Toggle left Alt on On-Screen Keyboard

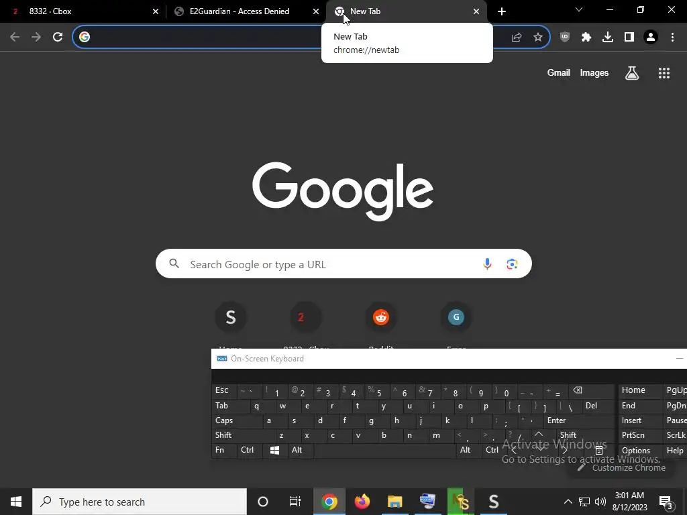click(300, 450)
